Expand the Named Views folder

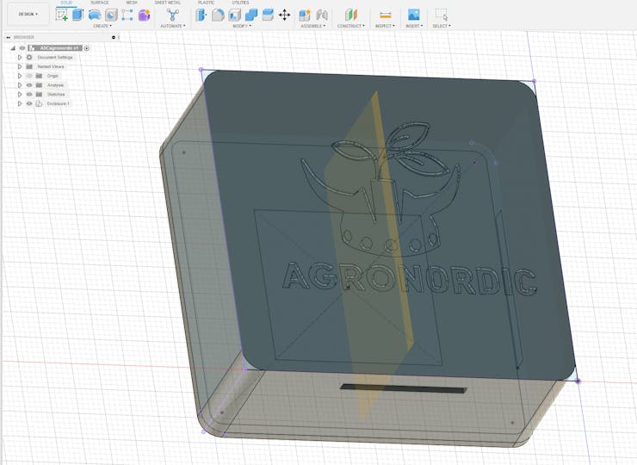(20, 66)
